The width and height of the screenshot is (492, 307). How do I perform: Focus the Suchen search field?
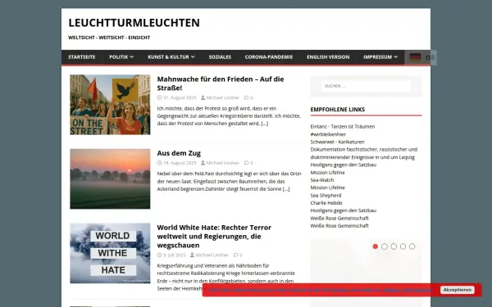(x=366, y=86)
